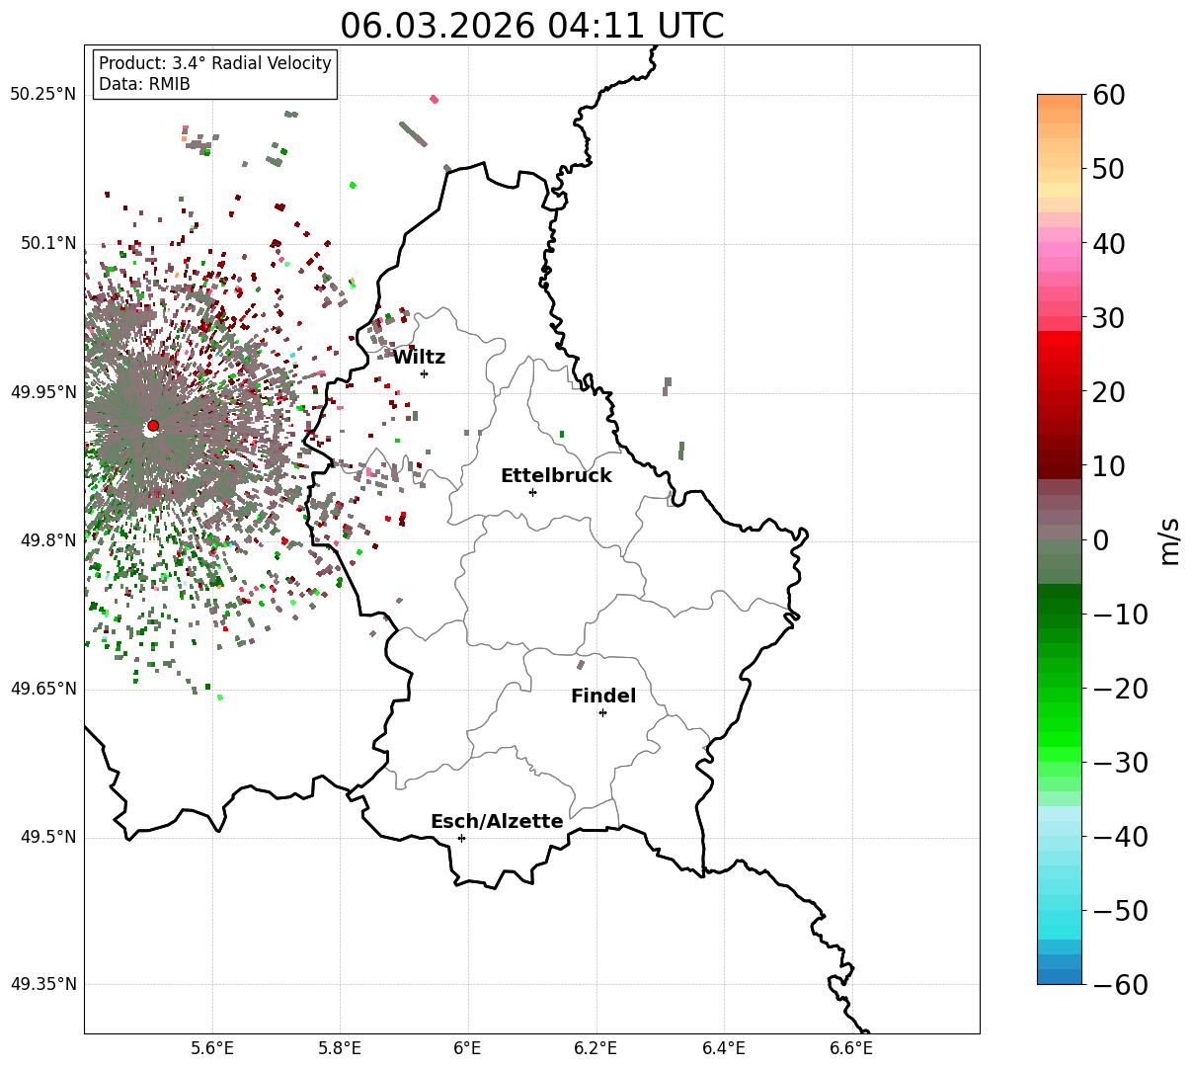Click the Wiltz station cross marker
This screenshot has height=1068, width=1192.
(x=424, y=373)
